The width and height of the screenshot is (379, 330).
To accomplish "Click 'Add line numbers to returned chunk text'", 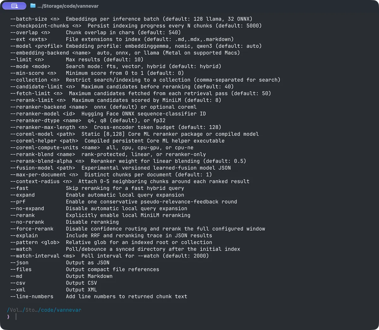I will click(127, 297).
